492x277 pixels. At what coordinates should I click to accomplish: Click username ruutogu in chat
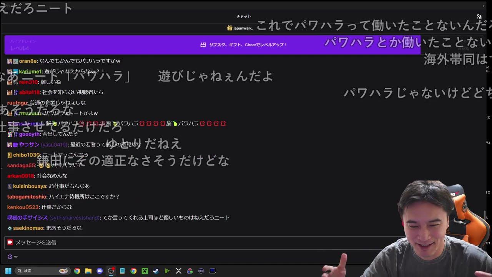17,103
